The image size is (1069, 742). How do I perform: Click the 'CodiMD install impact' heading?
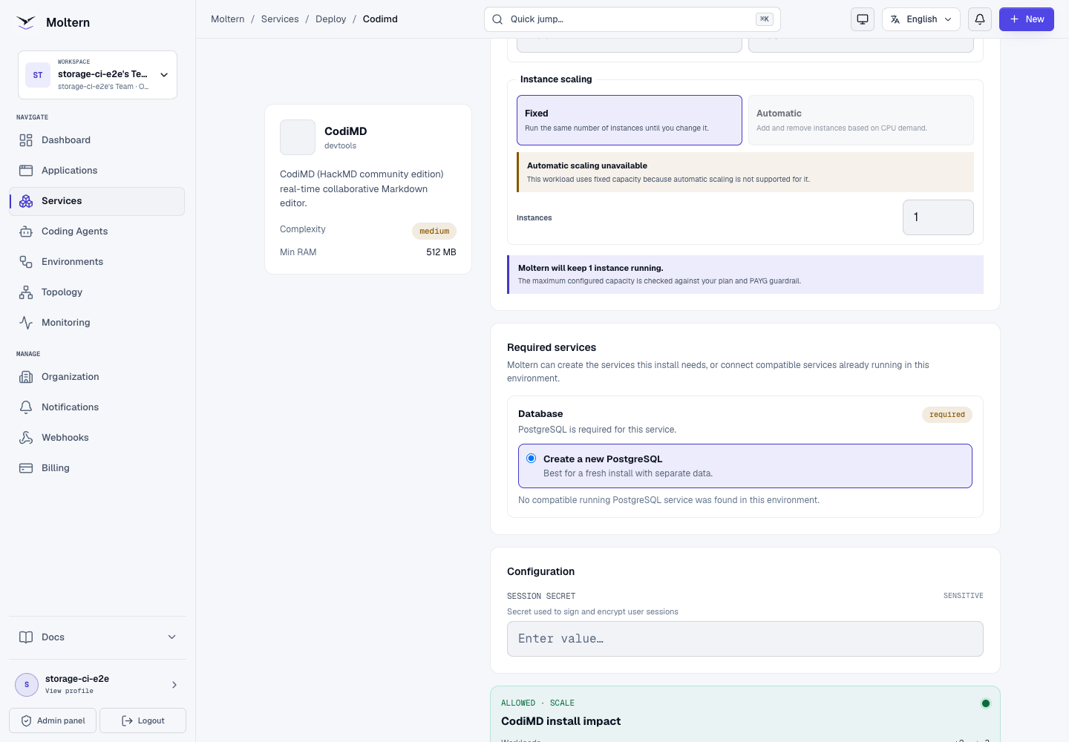tap(561, 721)
